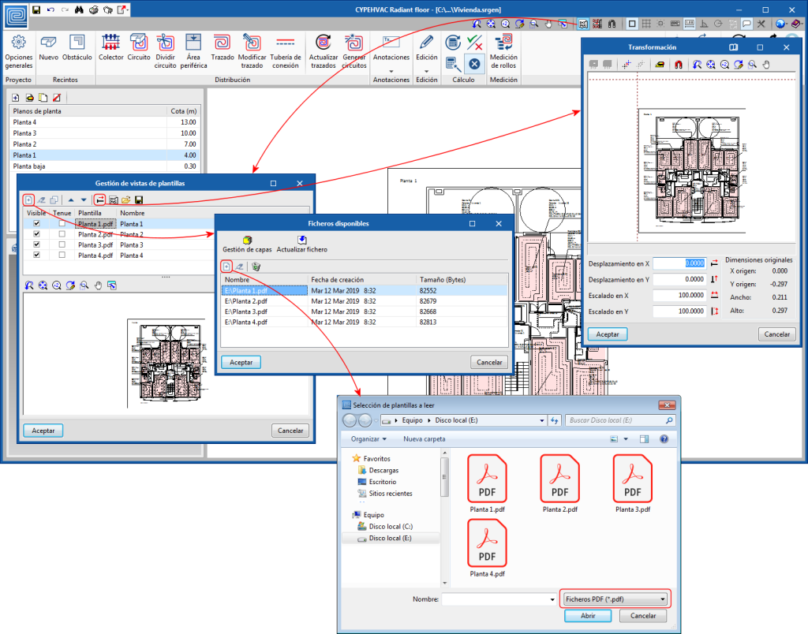This screenshot has width=808, height=634.
Task: Move template up with blue up arrow
Action: (71, 200)
